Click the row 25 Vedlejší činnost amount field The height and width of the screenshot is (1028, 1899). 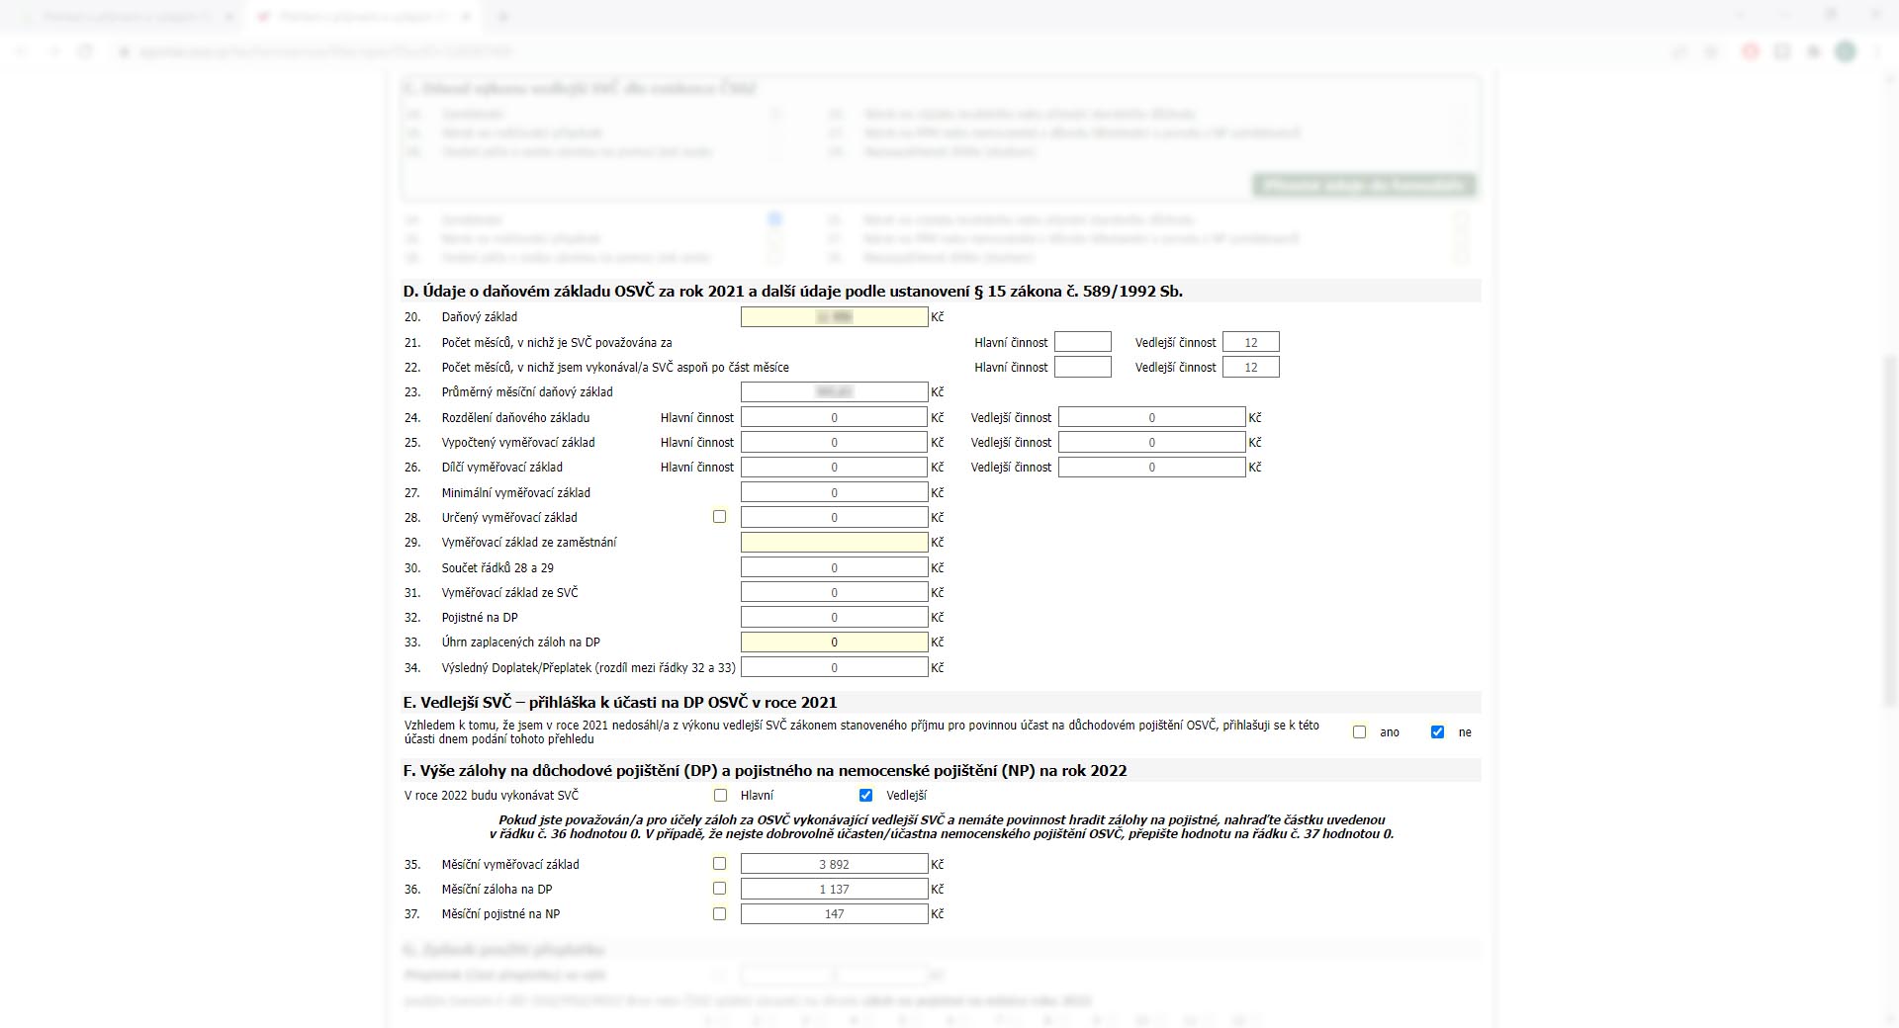(1152, 443)
